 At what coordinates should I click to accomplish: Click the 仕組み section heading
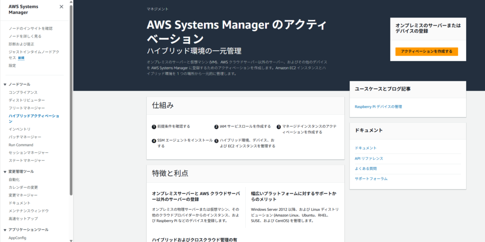tap(163, 106)
